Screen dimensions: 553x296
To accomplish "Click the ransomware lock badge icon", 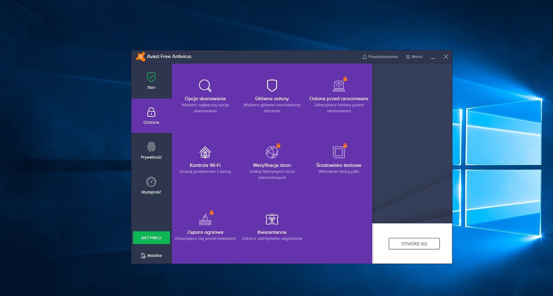I will (346, 78).
